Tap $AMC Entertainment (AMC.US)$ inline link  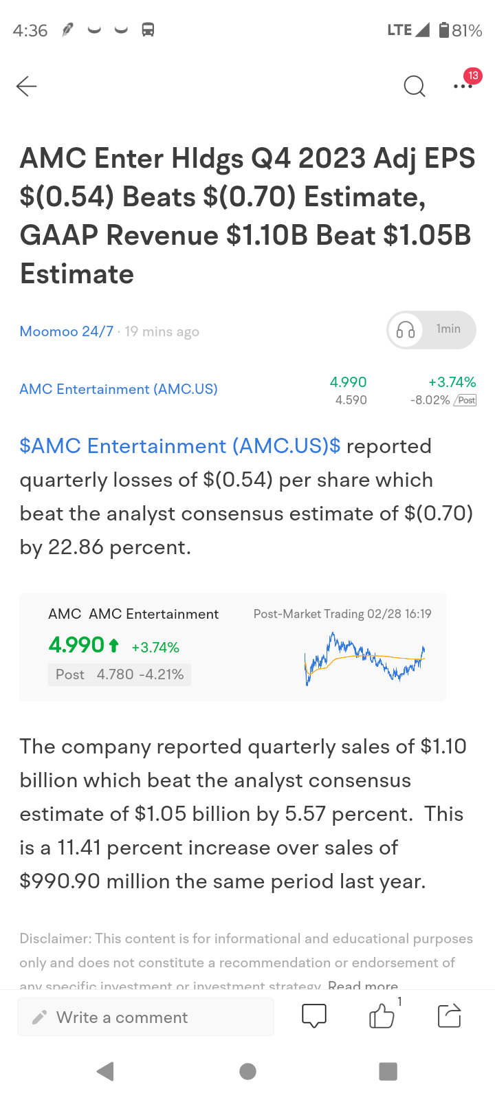pyautogui.click(x=180, y=446)
